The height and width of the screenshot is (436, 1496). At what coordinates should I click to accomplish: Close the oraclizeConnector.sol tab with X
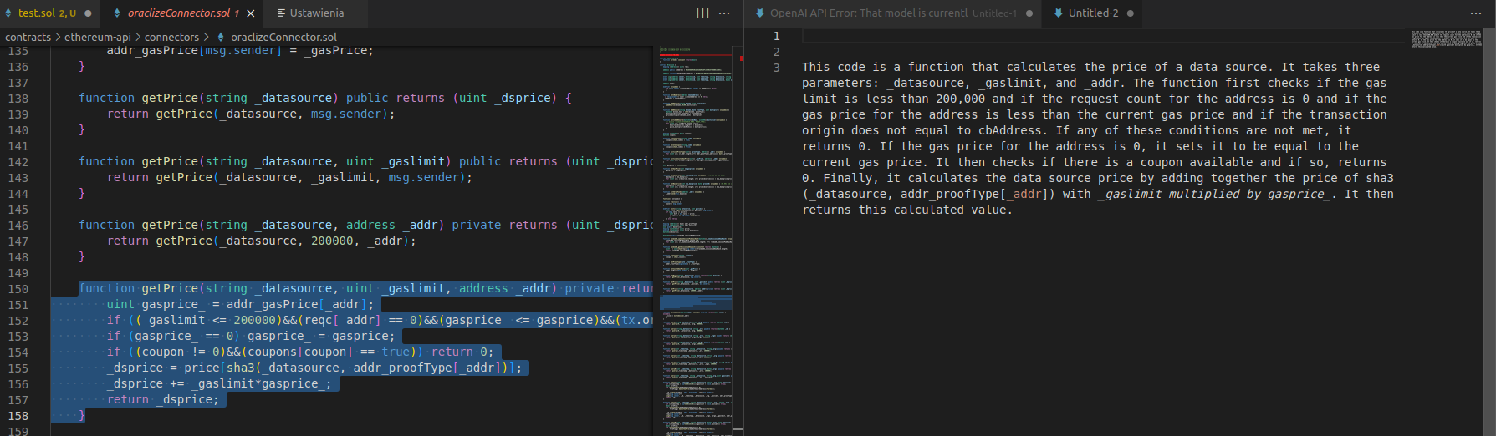point(250,13)
